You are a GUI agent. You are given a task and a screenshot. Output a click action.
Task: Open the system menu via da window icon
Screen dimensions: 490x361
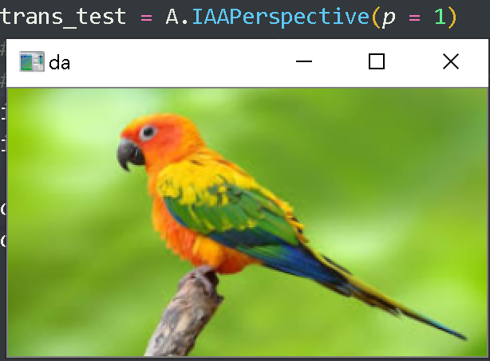(x=32, y=61)
